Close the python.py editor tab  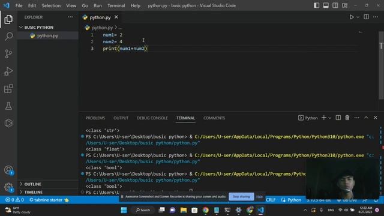pyautogui.click(x=116, y=17)
